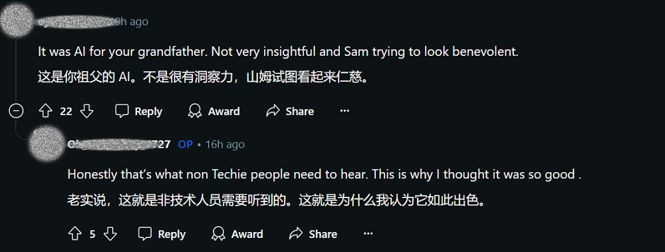Share the OP's reply comment

coord(313,234)
